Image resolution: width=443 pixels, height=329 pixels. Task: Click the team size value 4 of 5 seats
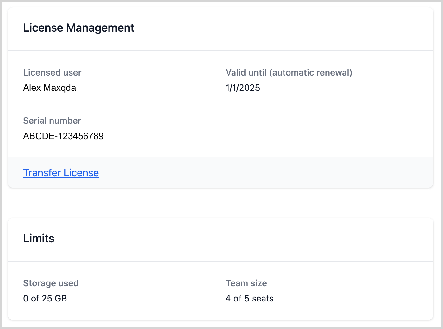coord(249,298)
